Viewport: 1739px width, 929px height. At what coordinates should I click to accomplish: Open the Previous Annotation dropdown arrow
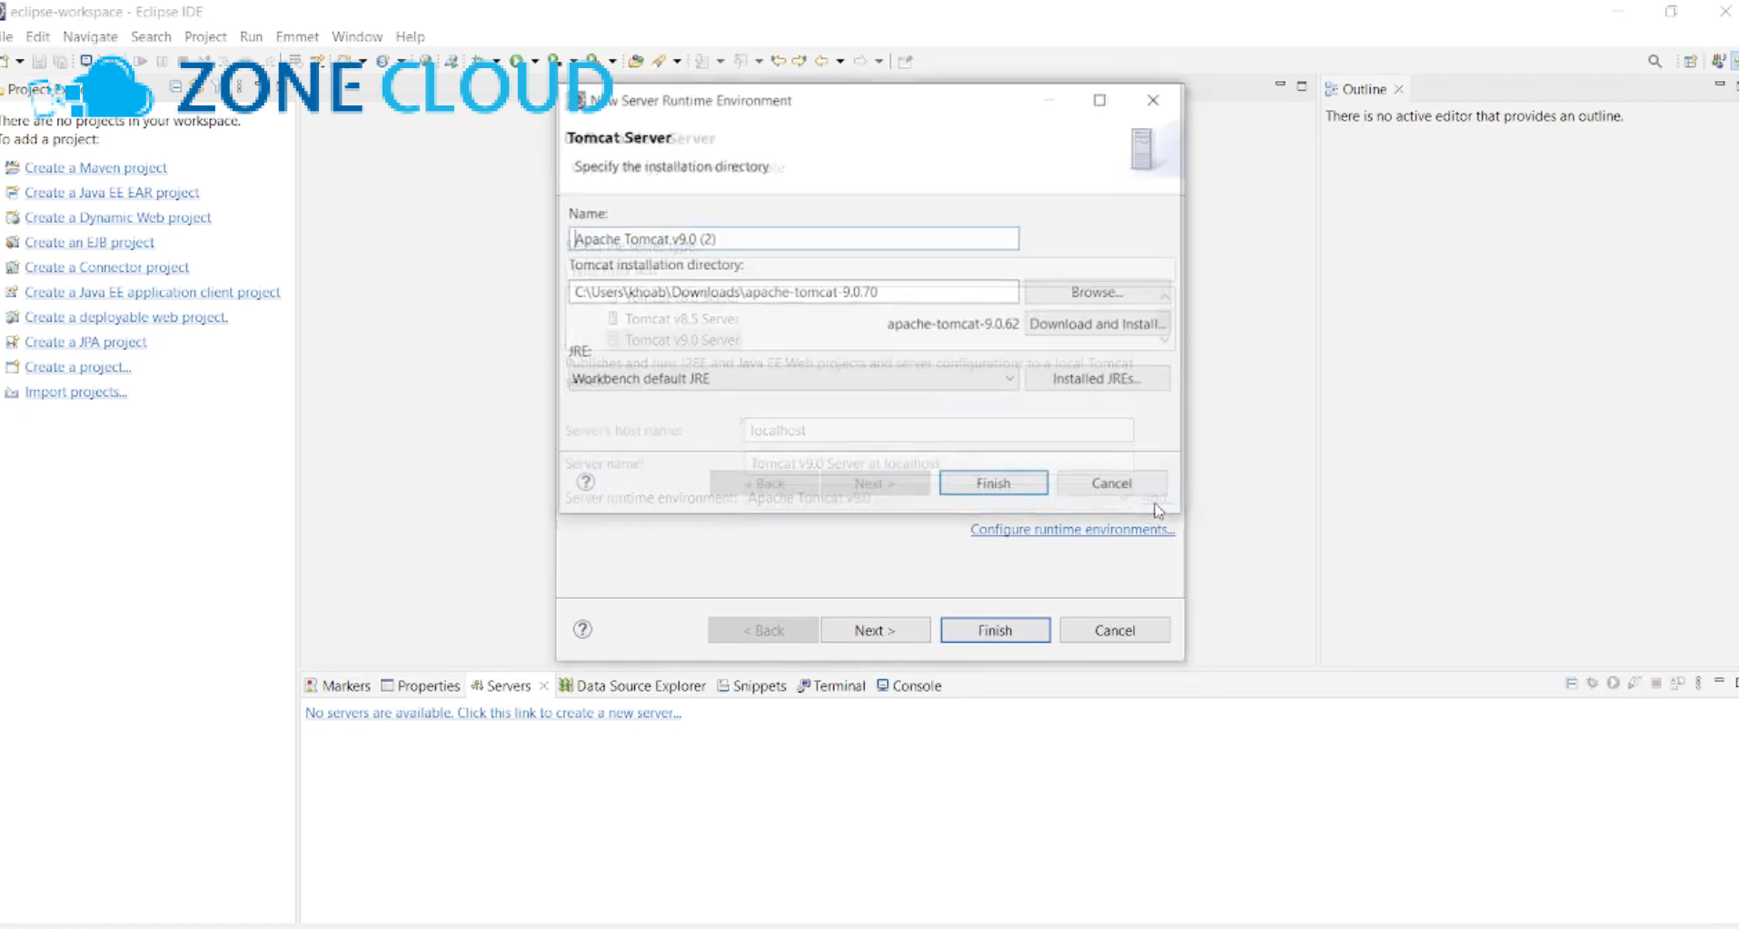759,61
